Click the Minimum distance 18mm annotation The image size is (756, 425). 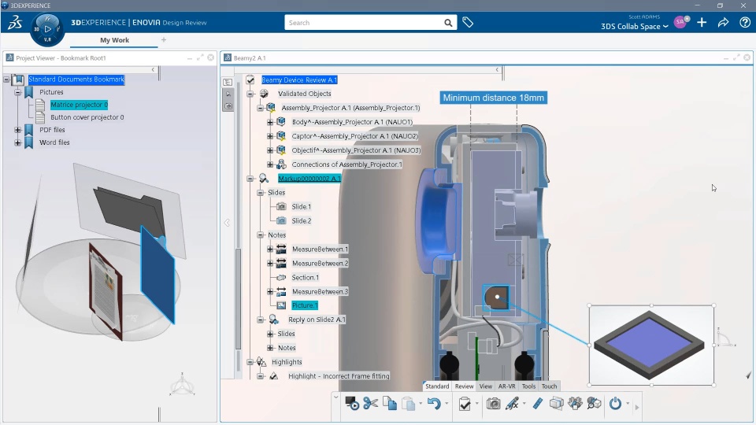pyautogui.click(x=493, y=98)
